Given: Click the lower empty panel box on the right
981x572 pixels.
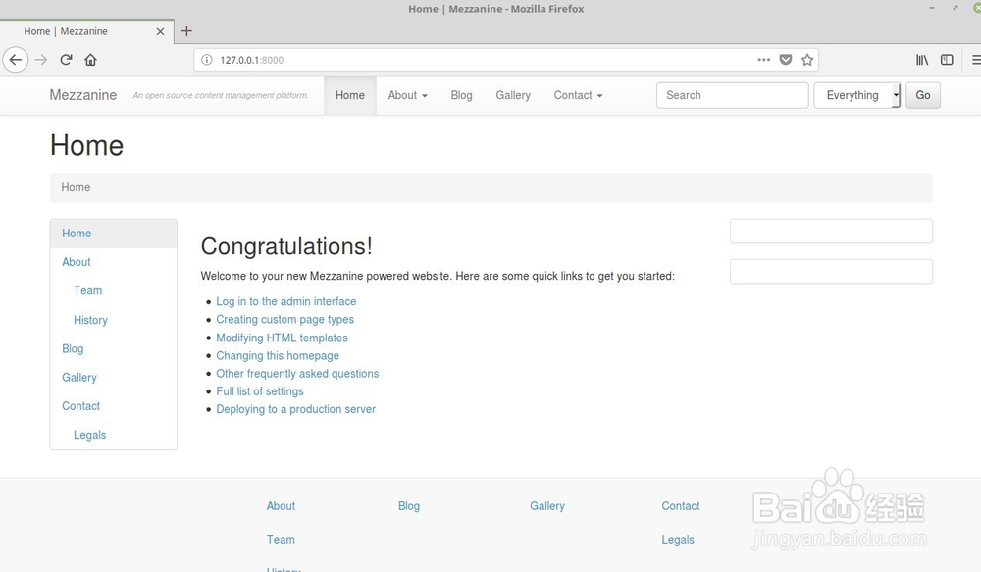Looking at the screenshot, I should [x=831, y=271].
